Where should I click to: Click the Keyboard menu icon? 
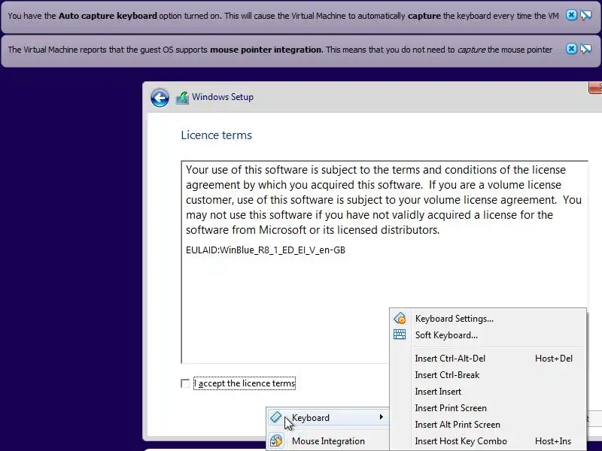(x=275, y=417)
